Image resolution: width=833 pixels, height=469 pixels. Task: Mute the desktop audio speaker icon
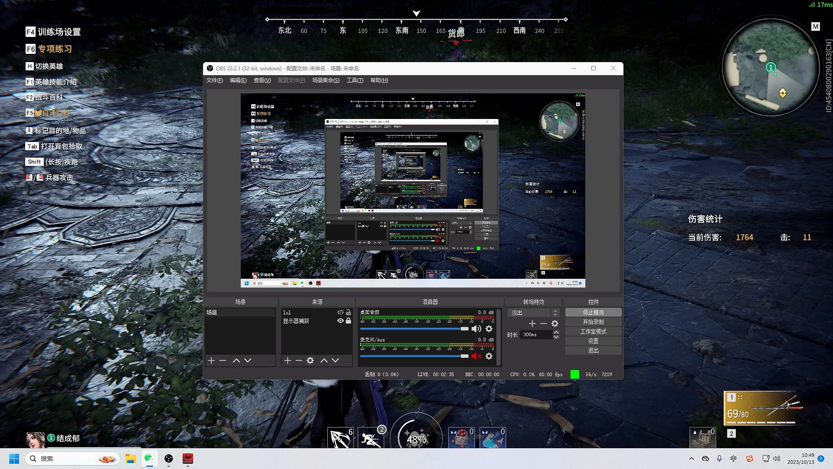[x=476, y=329]
